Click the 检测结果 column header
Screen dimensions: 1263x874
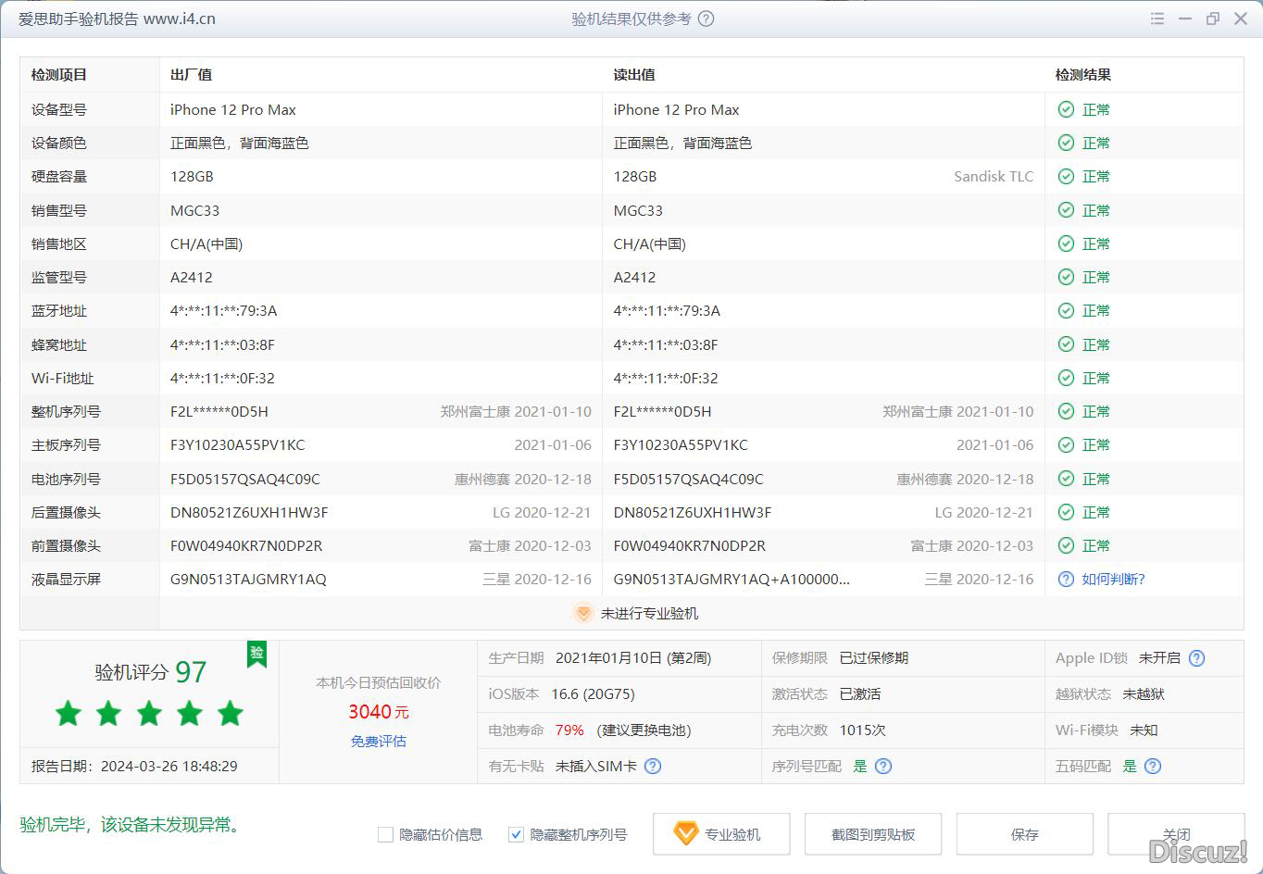click(1083, 75)
